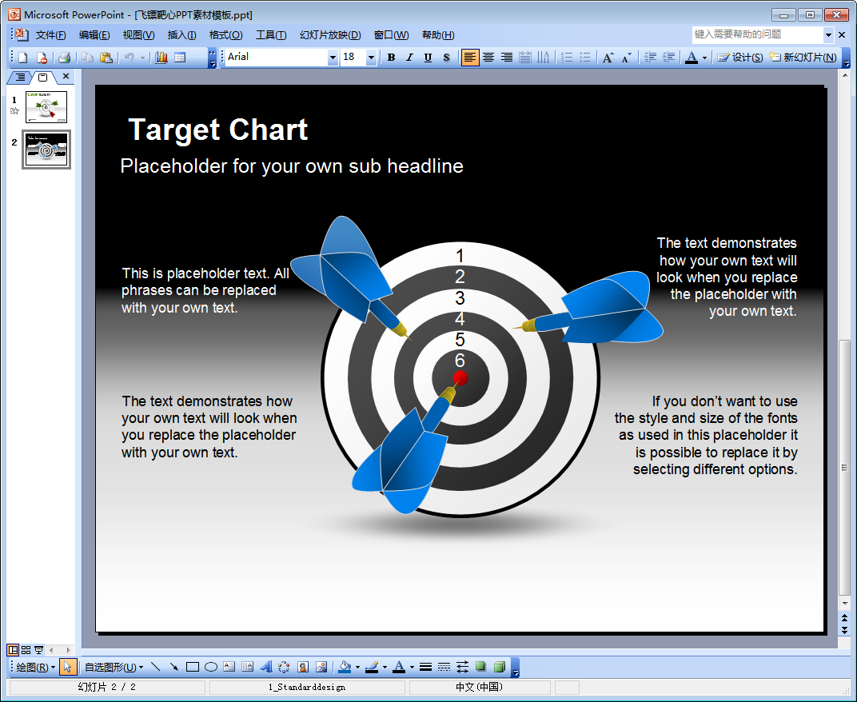This screenshot has height=702, width=857.
Task: Click the 设计 (Design) button
Action: click(x=739, y=58)
